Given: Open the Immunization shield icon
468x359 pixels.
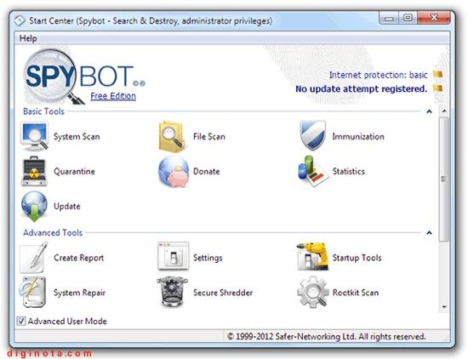Looking at the screenshot, I should pos(312,136).
